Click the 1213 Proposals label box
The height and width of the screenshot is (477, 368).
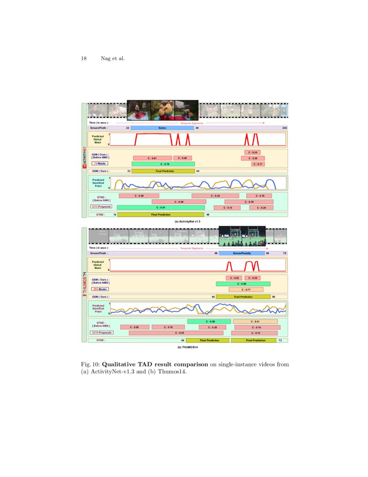(x=101, y=207)
